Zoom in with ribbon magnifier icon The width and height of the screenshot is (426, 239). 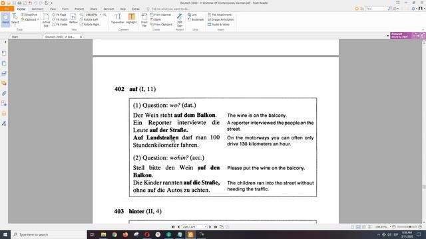(x=105, y=15)
